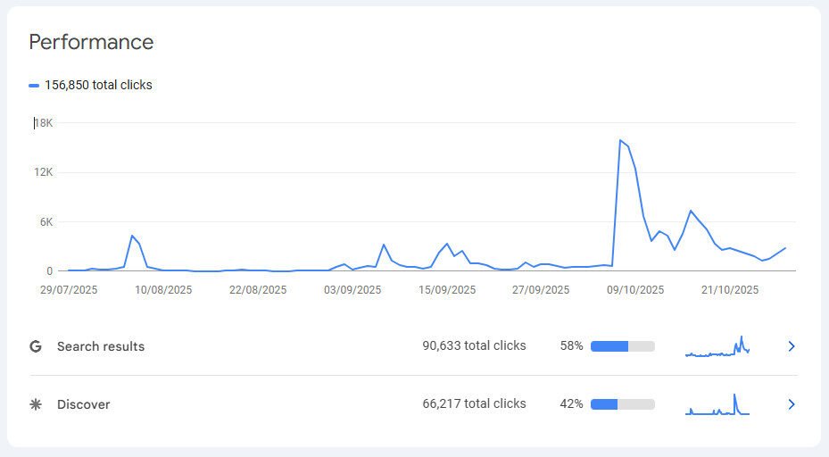Click the Google G Search results icon

click(x=36, y=346)
